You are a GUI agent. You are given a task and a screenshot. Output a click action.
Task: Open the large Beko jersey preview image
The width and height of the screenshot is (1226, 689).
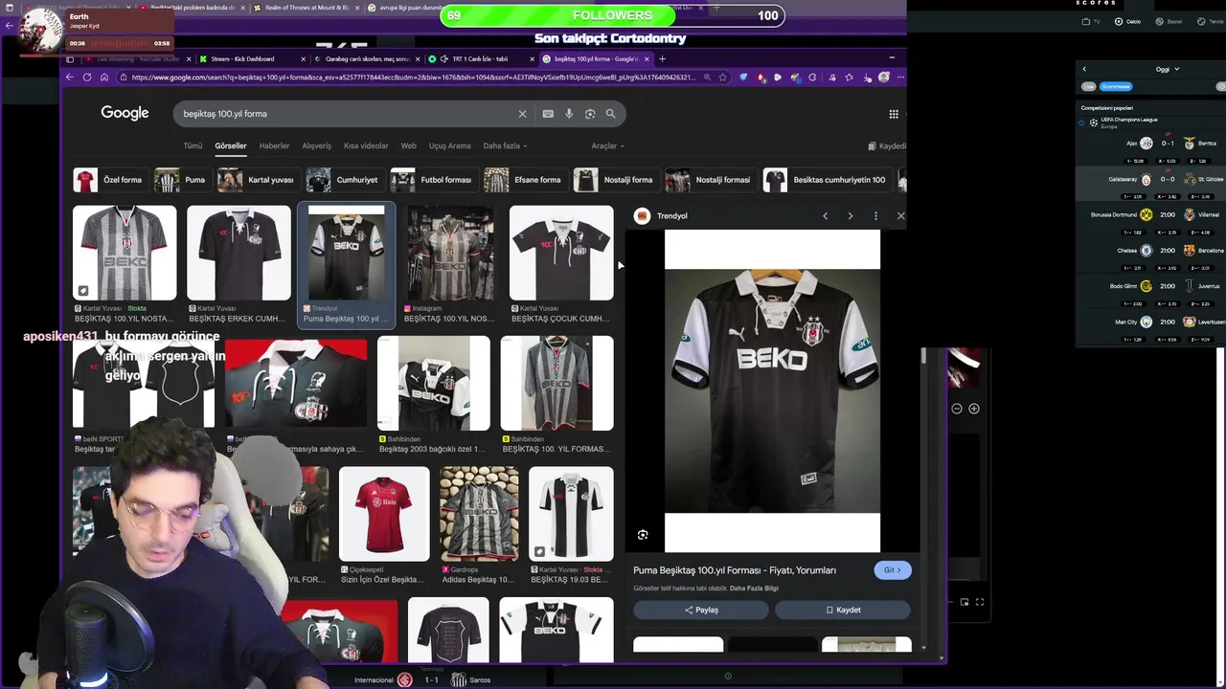(772, 391)
